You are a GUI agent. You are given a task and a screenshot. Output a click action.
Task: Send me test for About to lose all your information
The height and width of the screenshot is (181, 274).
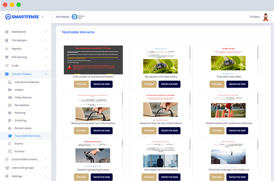169,131
